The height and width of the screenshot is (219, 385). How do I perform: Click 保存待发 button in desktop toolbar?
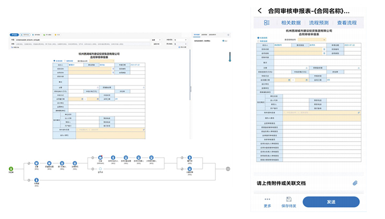25,35
